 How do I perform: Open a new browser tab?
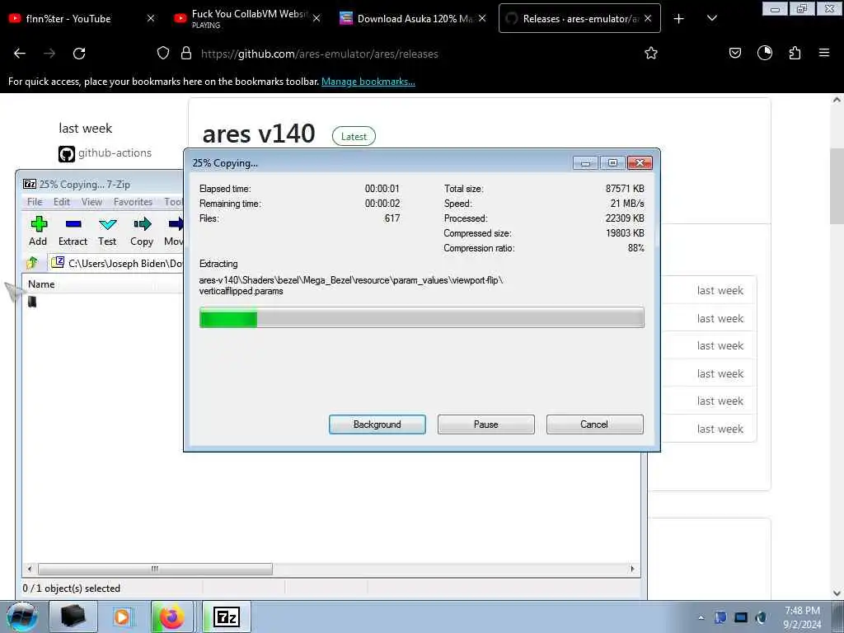tap(679, 19)
